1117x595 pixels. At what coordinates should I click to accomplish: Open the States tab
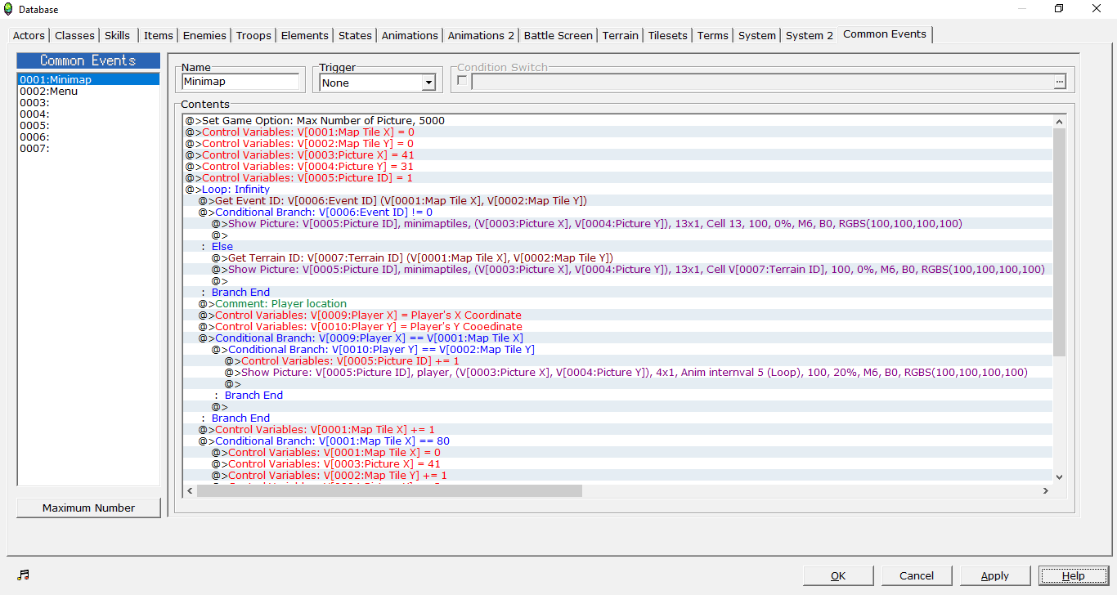pyautogui.click(x=355, y=35)
